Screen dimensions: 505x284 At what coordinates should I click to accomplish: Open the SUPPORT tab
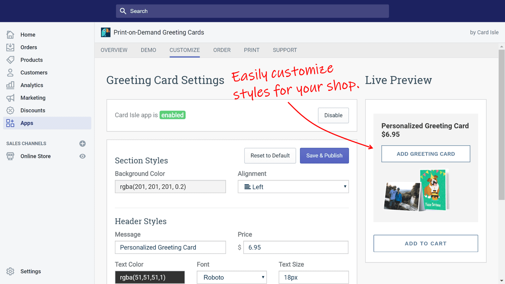284,50
